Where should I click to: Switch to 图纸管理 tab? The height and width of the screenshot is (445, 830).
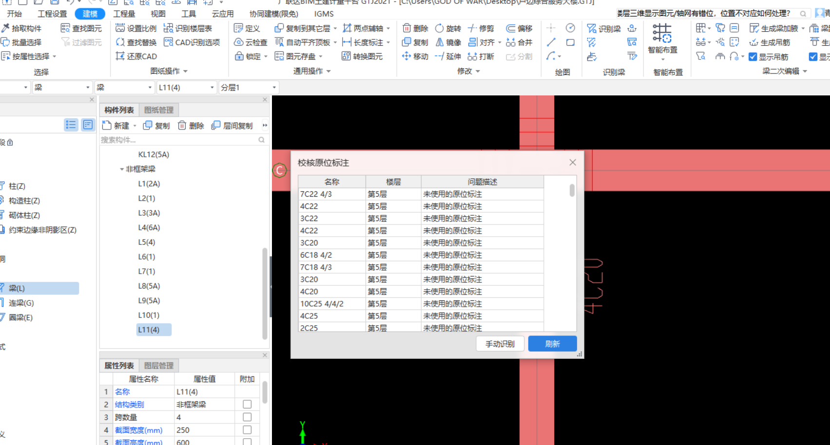pyautogui.click(x=159, y=110)
